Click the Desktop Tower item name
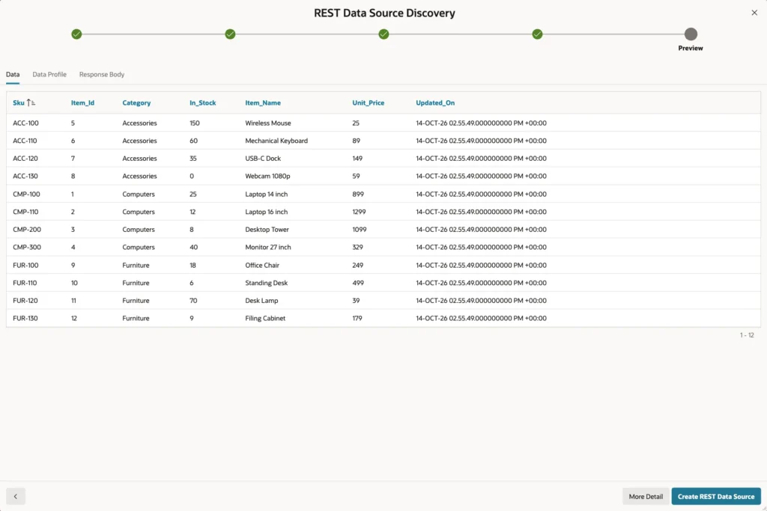 point(267,229)
